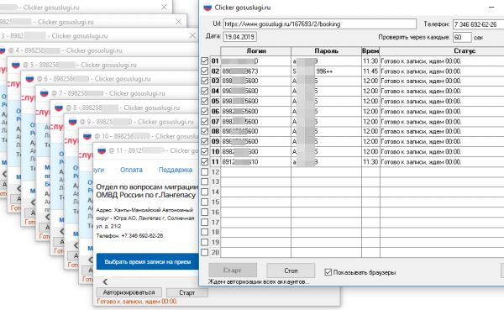Uncheck the row 08 account checkbox
This screenshot has width=504, height=310.
(x=204, y=131)
